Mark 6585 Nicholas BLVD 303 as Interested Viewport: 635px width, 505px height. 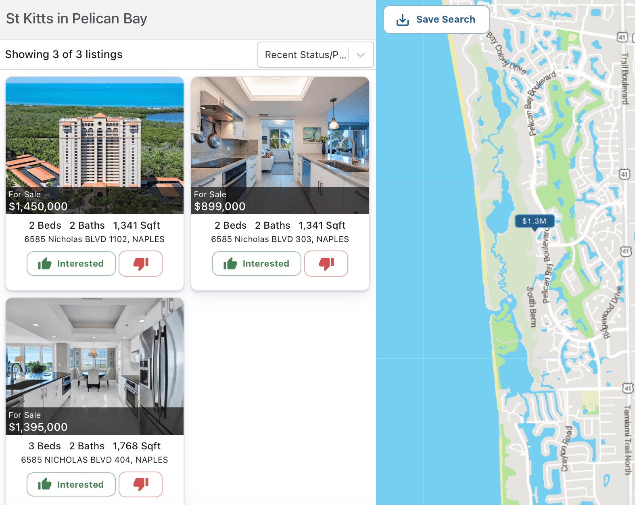(x=257, y=263)
